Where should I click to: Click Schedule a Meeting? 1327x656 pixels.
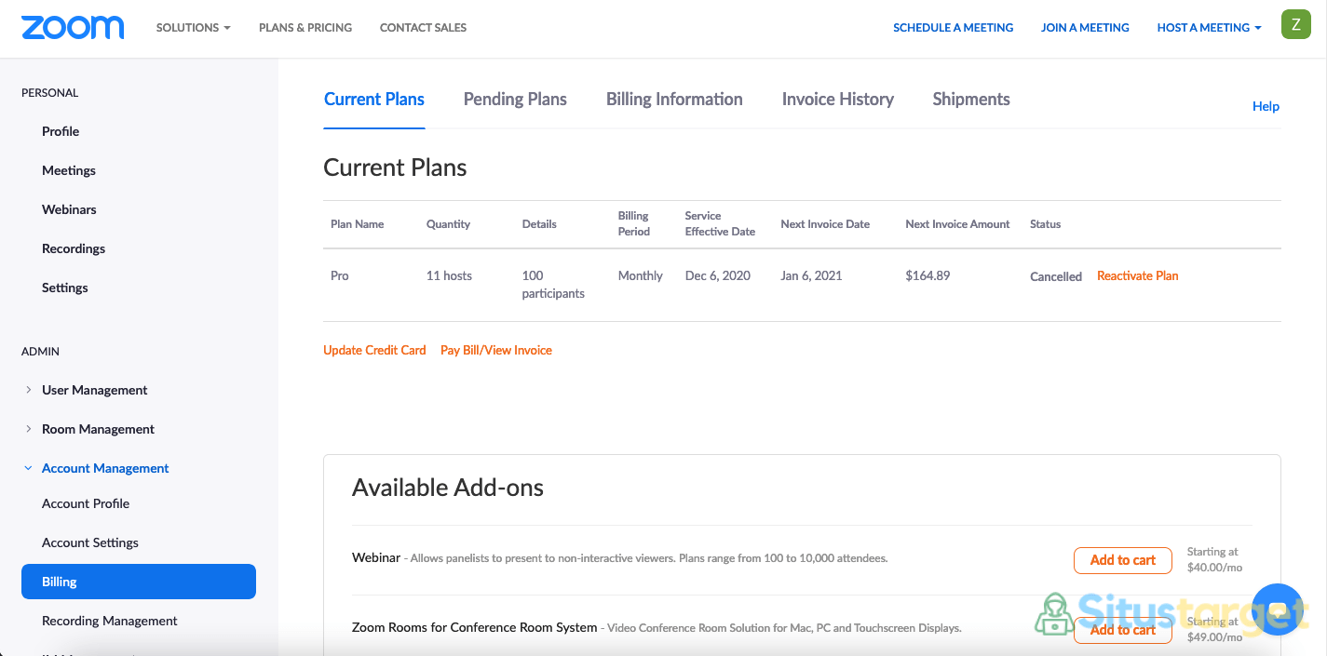(953, 28)
